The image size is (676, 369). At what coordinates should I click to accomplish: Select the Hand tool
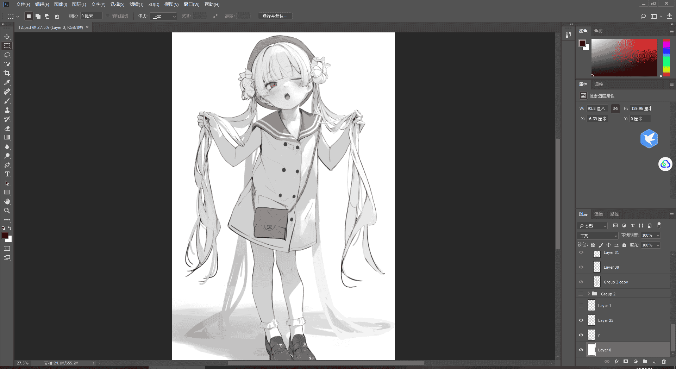7,201
